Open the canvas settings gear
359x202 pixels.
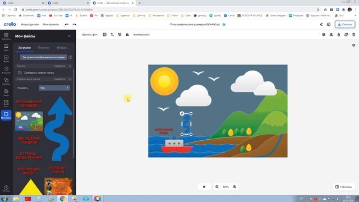click(x=354, y=45)
